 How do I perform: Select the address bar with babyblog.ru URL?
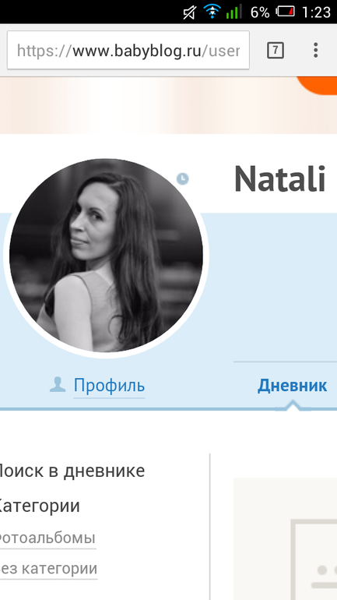point(128,50)
